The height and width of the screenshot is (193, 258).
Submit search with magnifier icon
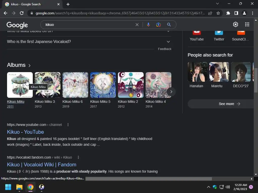(169, 25)
